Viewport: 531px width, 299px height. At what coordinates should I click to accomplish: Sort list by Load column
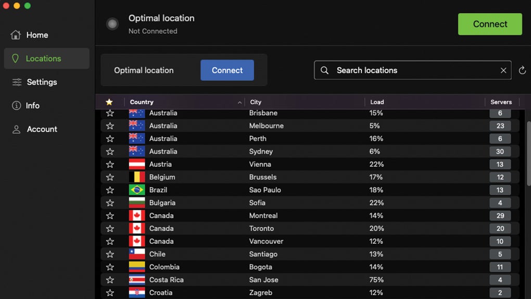[x=377, y=102]
